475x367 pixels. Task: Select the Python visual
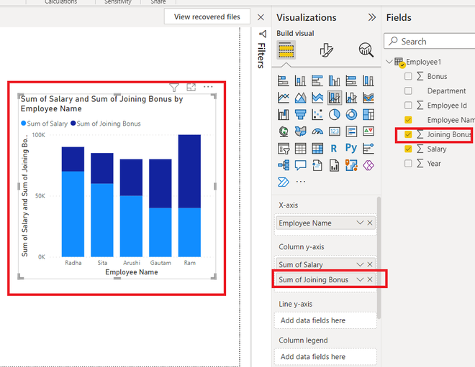tap(351, 148)
